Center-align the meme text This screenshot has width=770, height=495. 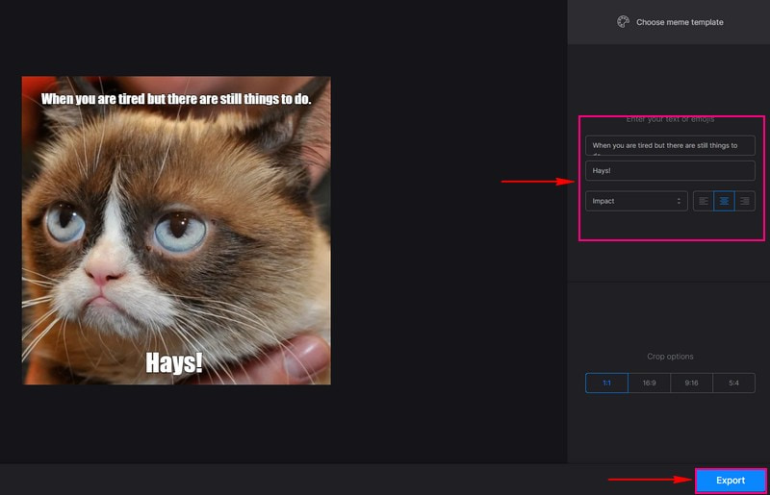pyautogui.click(x=724, y=201)
